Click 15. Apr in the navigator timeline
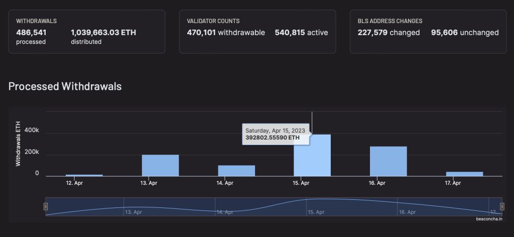 [317, 212]
